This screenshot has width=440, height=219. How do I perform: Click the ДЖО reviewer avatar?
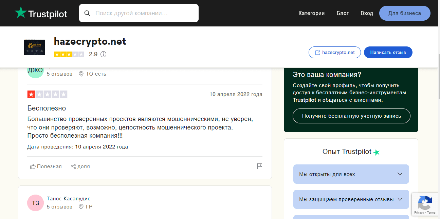click(35, 71)
